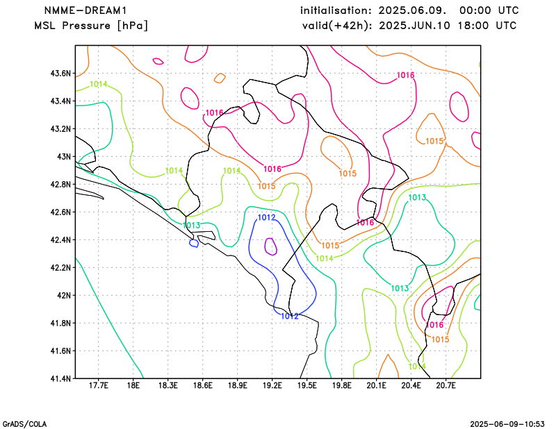
Task: Click the 42N latitude axis label
Action: pos(64,296)
